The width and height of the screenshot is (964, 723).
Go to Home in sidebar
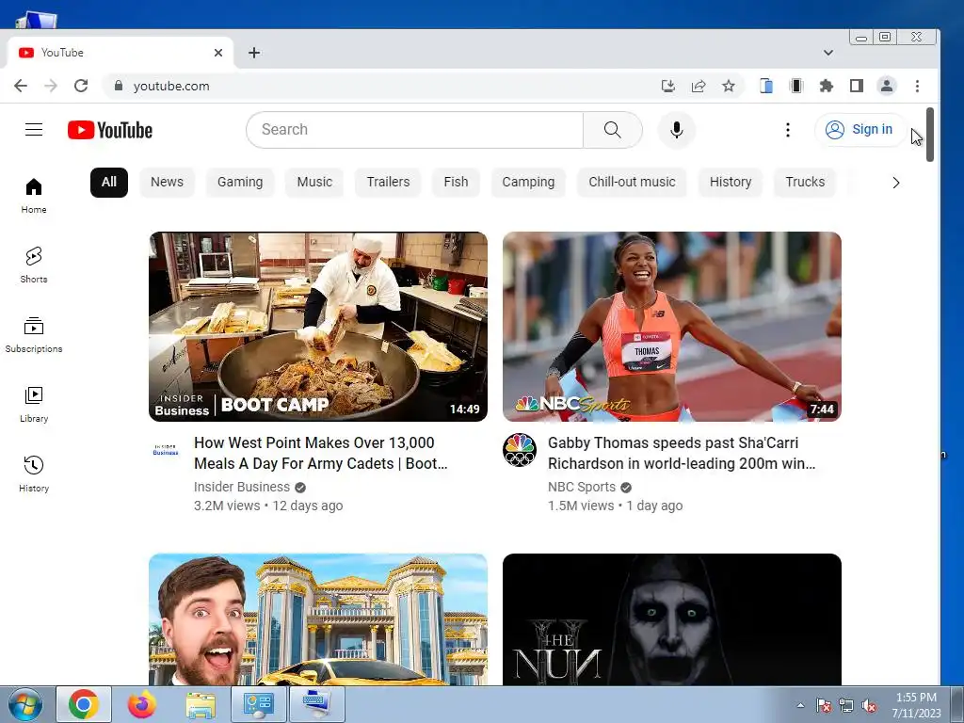coord(34,196)
